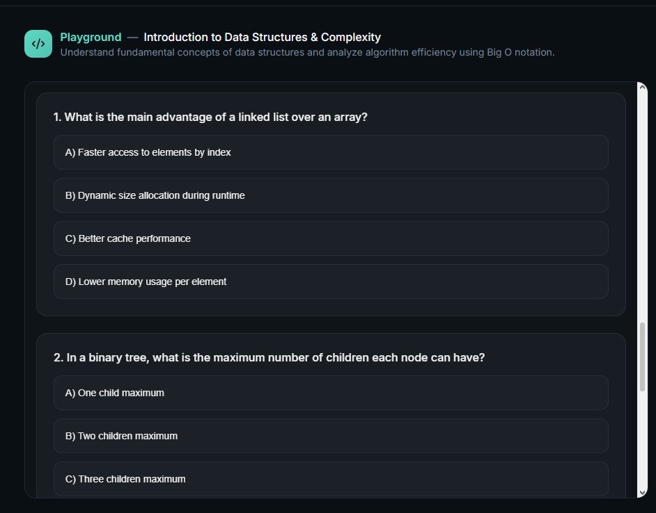The image size is (656, 513).
Task: Click the teal code brackets logo icon
Action: coord(38,44)
